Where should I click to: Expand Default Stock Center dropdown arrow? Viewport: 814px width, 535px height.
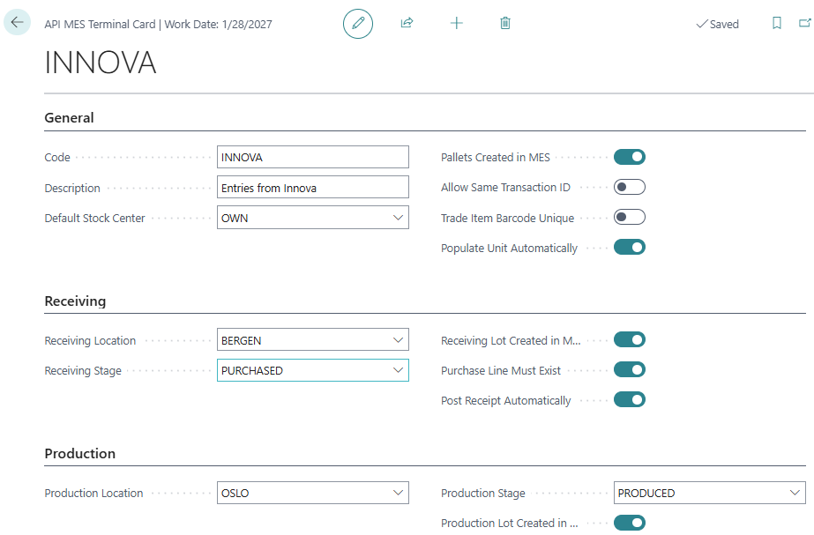tap(398, 218)
